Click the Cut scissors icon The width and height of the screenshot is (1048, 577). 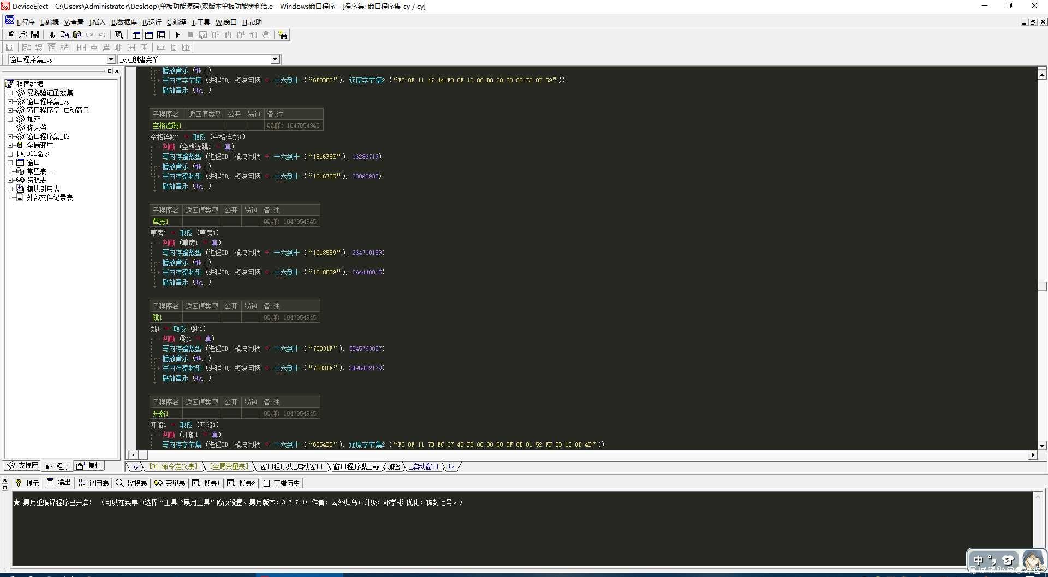52,34
